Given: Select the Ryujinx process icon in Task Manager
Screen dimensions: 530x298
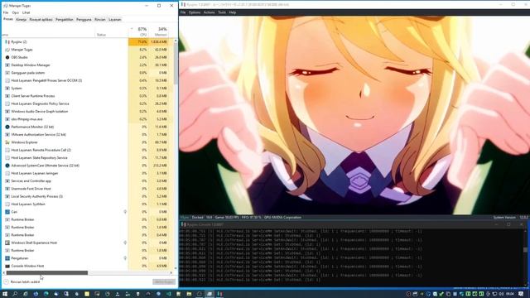Looking at the screenshot, I should point(7,42).
